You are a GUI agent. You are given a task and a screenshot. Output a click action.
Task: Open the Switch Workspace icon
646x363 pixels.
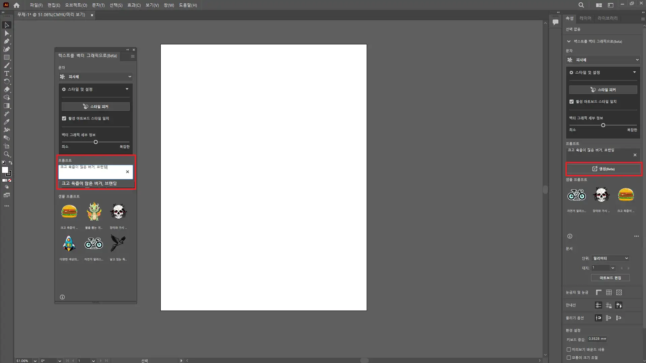(611, 5)
